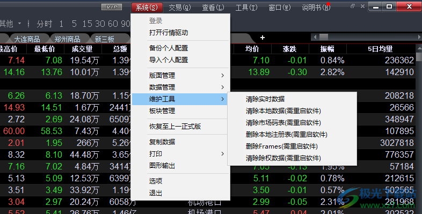Screen dimensions: 422x214
Task: Click 5日均量 value 236362
Action: click(x=399, y=60)
